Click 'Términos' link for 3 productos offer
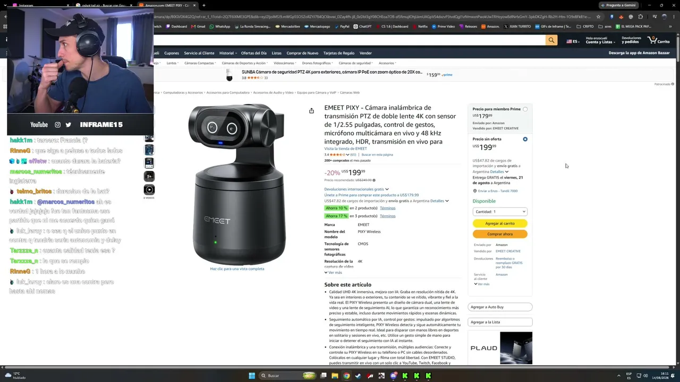This screenshot has height=382, width=680. (x=387, y=216)
